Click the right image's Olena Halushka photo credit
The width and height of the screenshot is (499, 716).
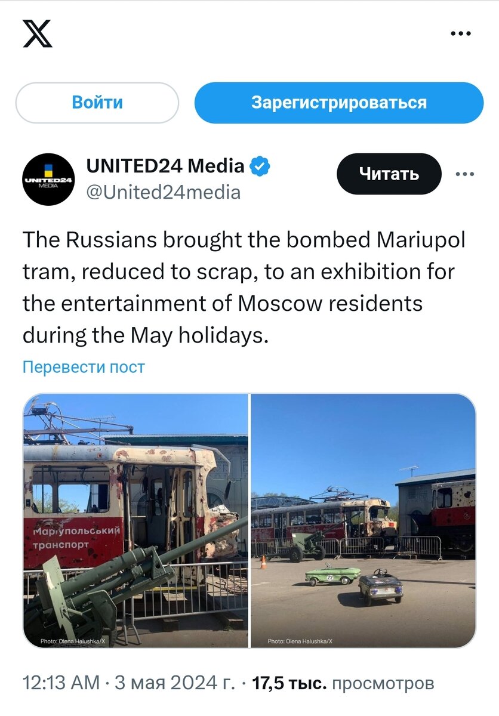point(300,641)
